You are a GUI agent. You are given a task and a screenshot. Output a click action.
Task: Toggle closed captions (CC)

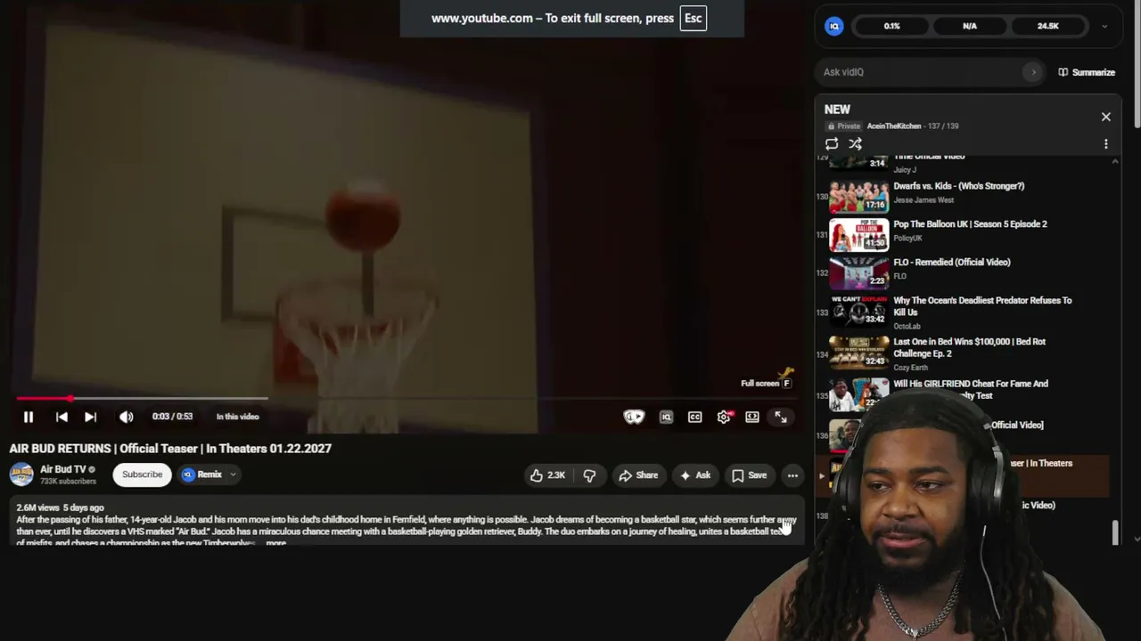point(695,417)
